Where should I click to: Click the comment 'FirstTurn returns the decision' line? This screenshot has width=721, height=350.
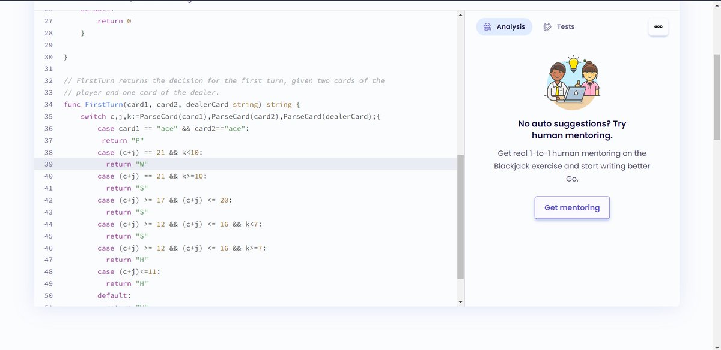[224, 80]
